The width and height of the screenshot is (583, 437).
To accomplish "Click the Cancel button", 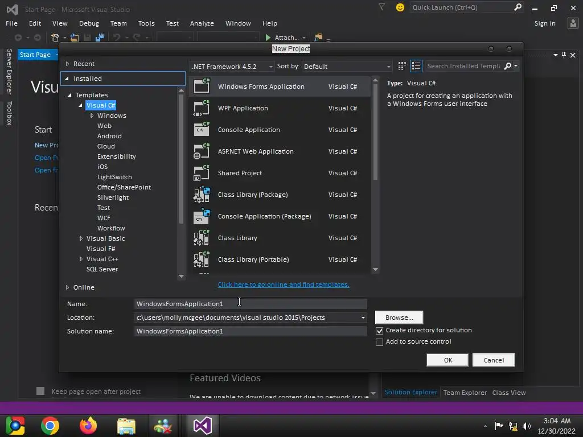I will 494,360.
